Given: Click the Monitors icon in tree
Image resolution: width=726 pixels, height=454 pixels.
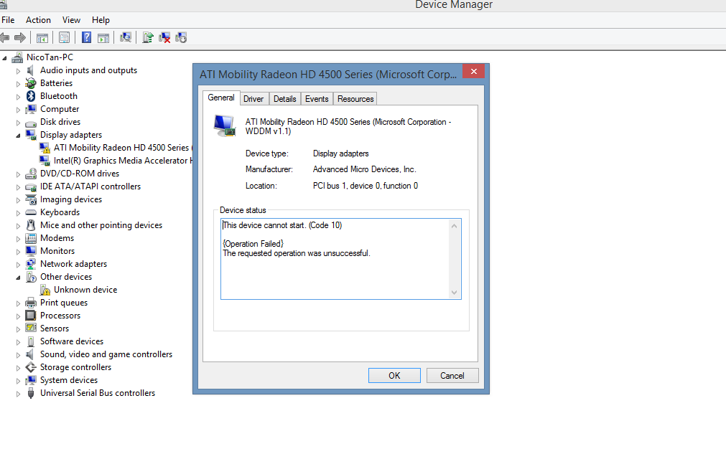Looking at the screenshot, I should click(x=31, y=251).
